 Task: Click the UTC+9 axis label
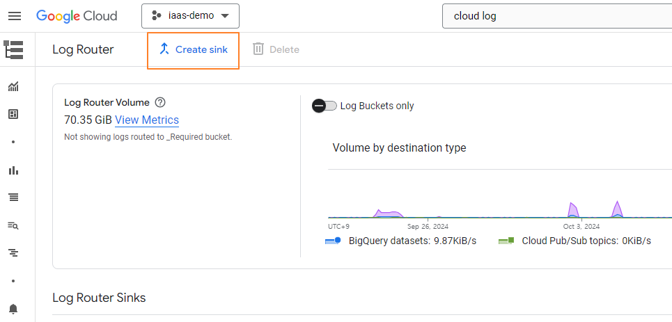[338, 227]
